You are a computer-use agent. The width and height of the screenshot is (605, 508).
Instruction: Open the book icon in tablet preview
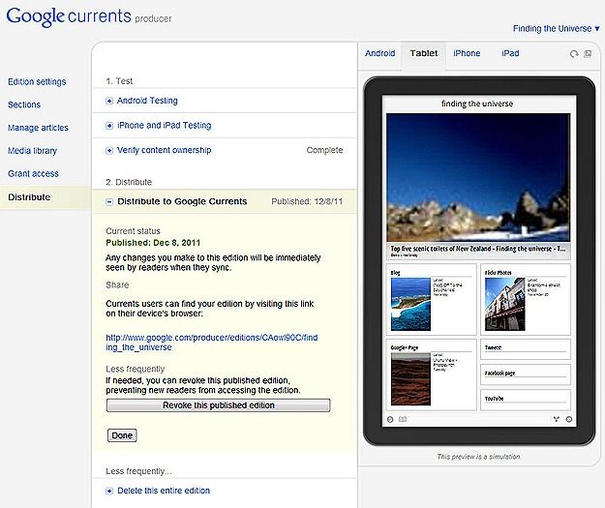click(403, 419)
